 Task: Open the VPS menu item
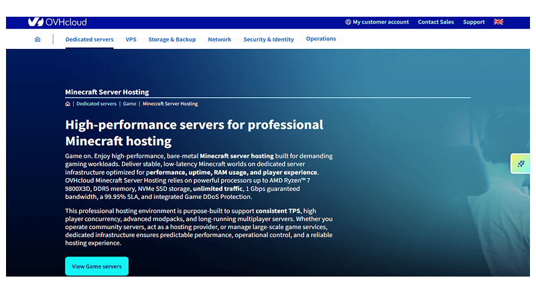coord(131,40)
